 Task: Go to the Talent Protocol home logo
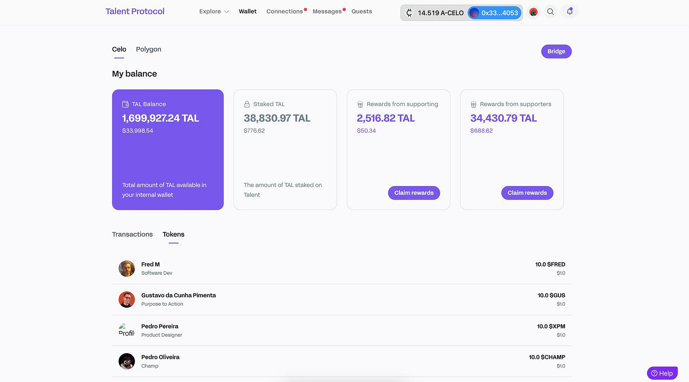click(x=135, y=11)
